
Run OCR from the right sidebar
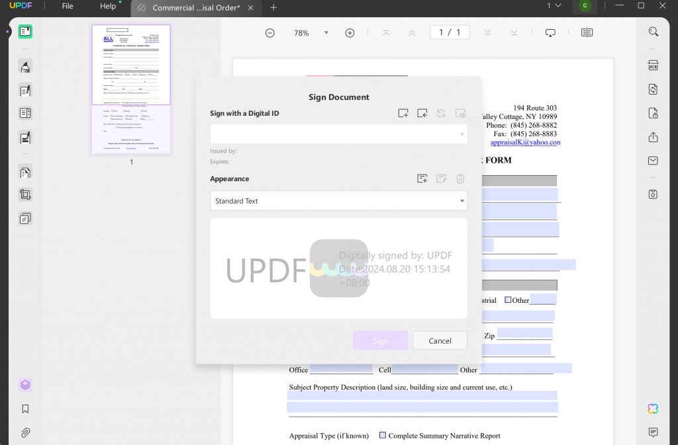(653, 65)
